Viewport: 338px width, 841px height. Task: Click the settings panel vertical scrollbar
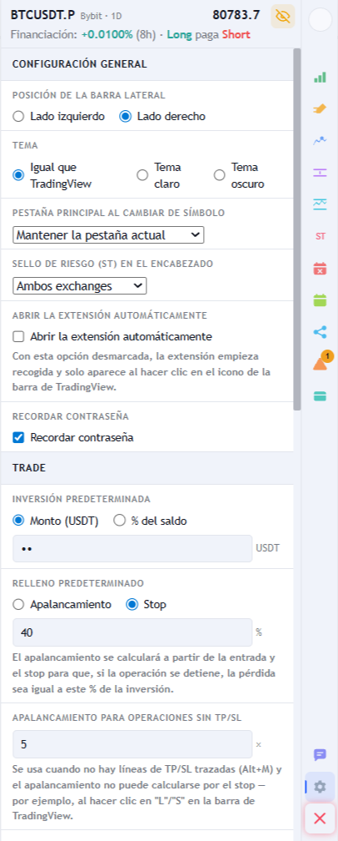[297, 229]
